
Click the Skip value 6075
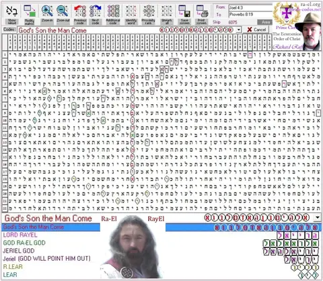coord(233,22)
